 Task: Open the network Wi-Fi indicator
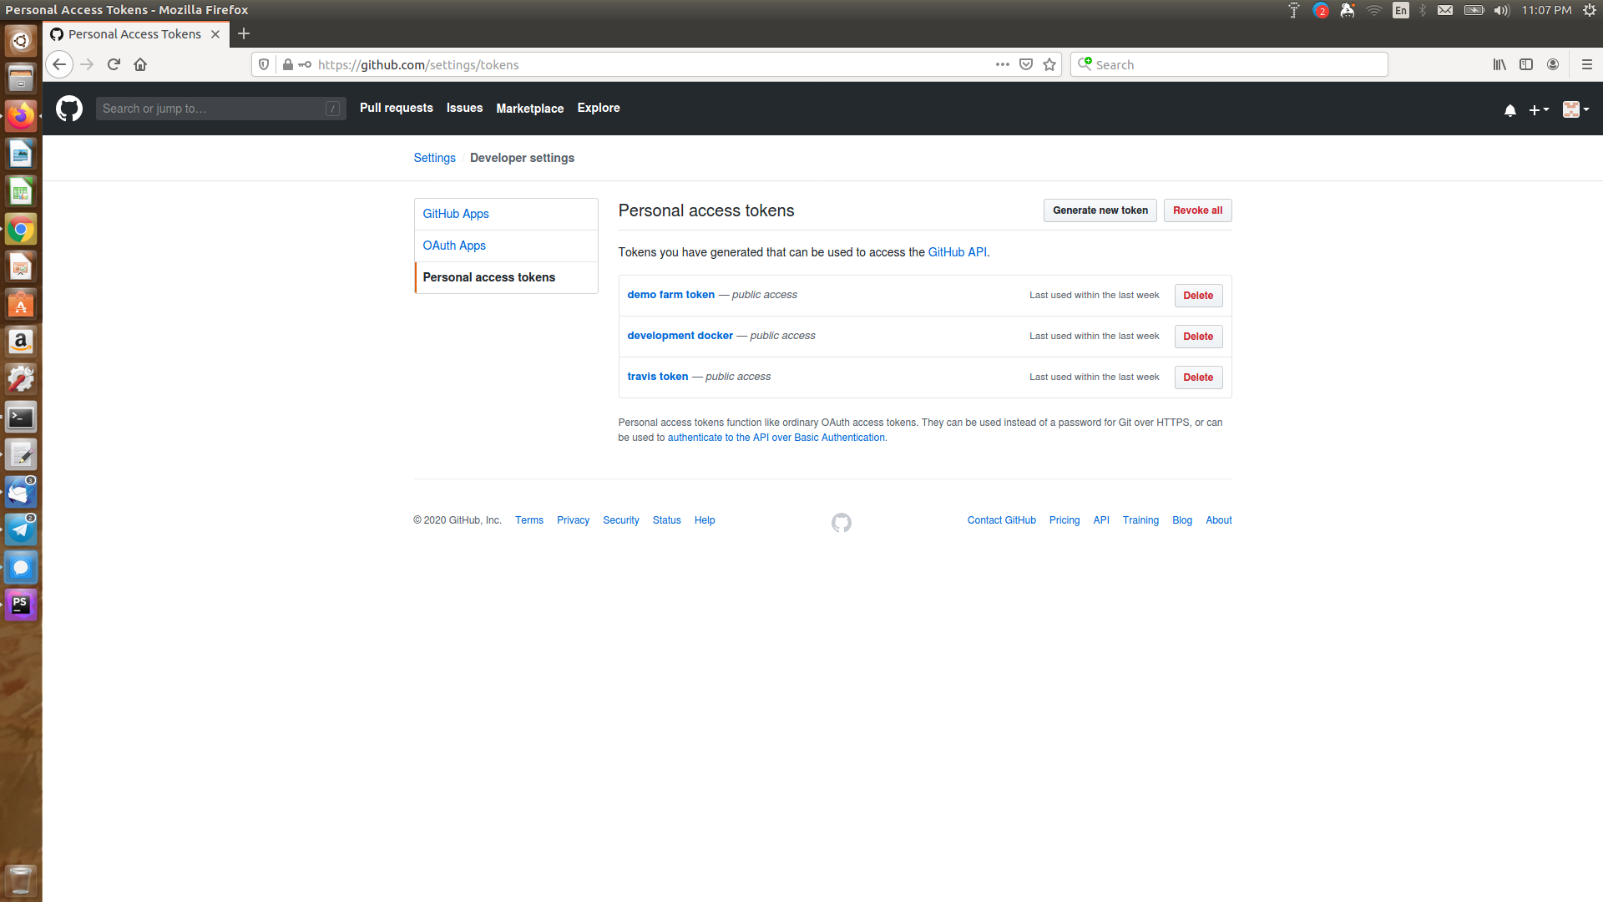coord(1374,10)
